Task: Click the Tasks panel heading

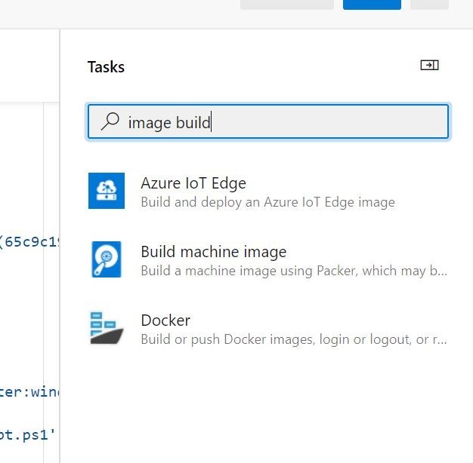Action: click(x=106, y=67)
